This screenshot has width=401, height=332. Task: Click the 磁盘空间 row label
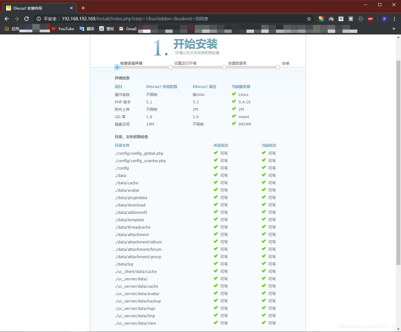pyautogui.click(x=122, y=124)
